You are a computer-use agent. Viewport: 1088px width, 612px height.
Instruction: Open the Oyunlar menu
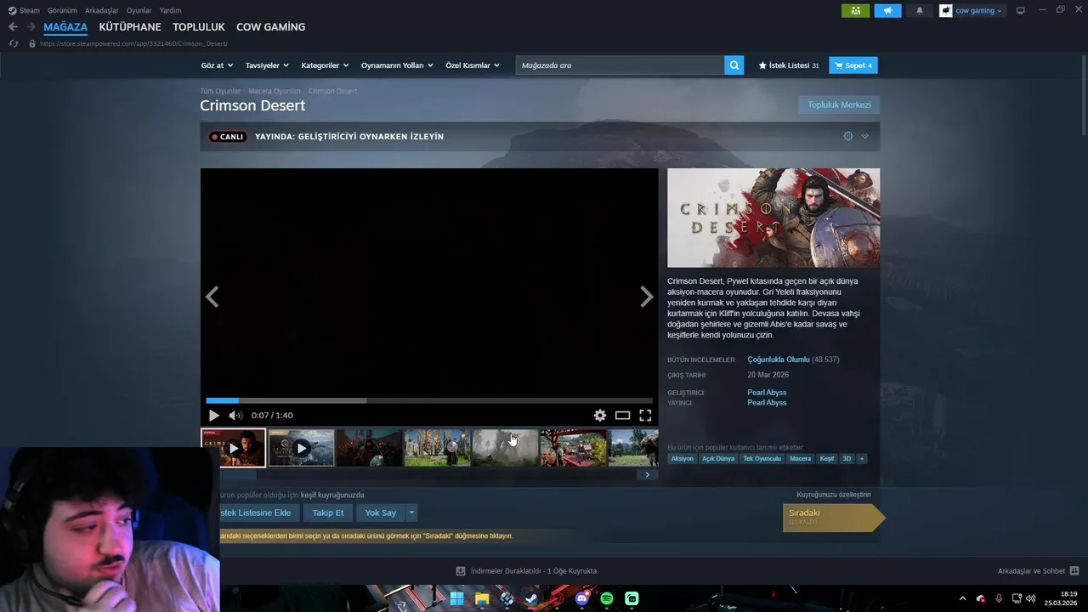click(139, 10)
